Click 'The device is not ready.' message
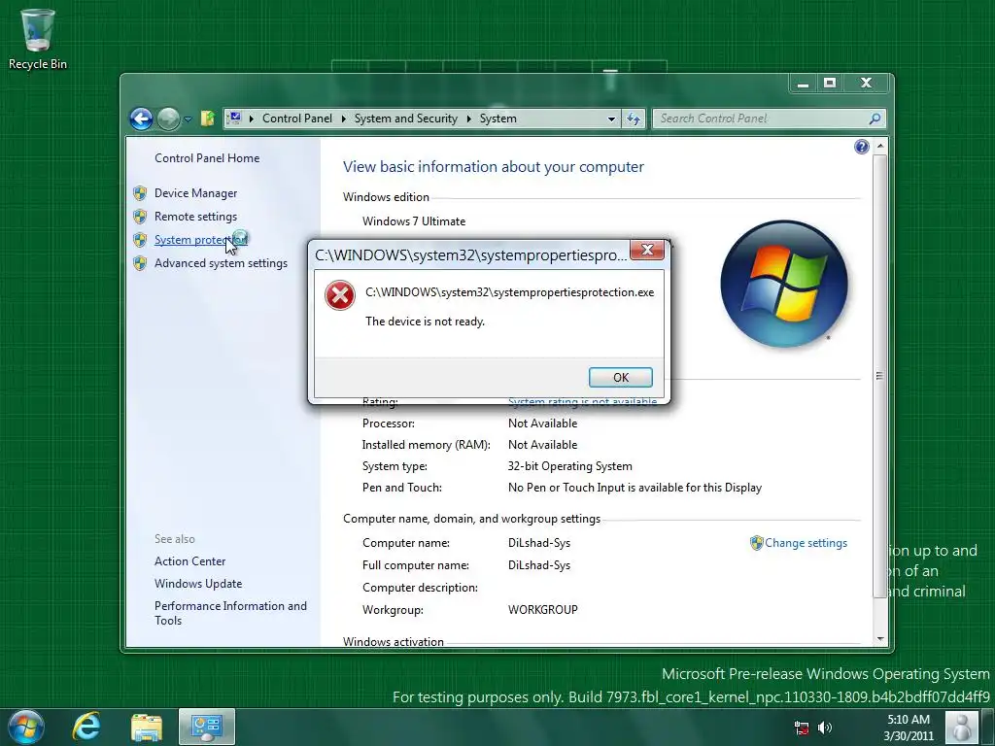The height and width of the screenshot is (746, 995). [426, 322]
